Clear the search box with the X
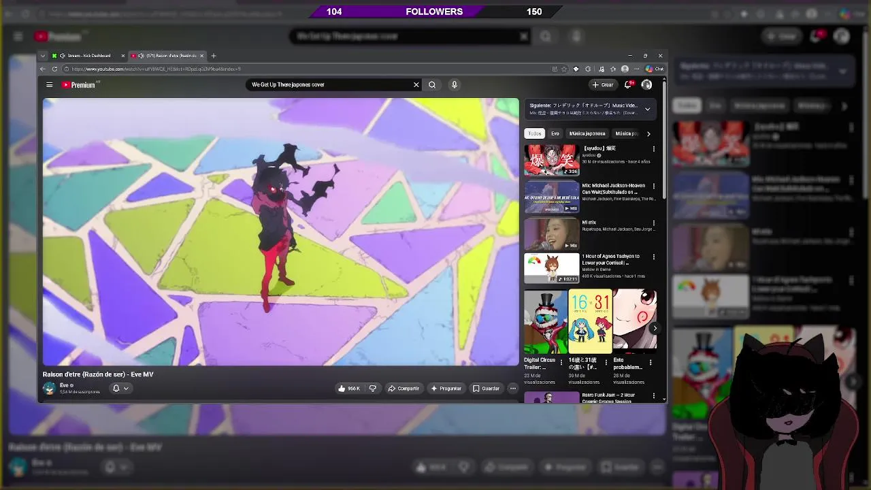The width and height of the screenshot is (871, 490). pos(416,85)
